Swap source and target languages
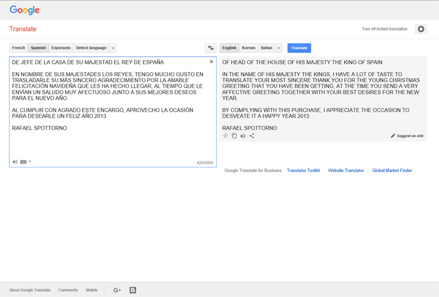439x297 pixels. [x=210, y=48]
